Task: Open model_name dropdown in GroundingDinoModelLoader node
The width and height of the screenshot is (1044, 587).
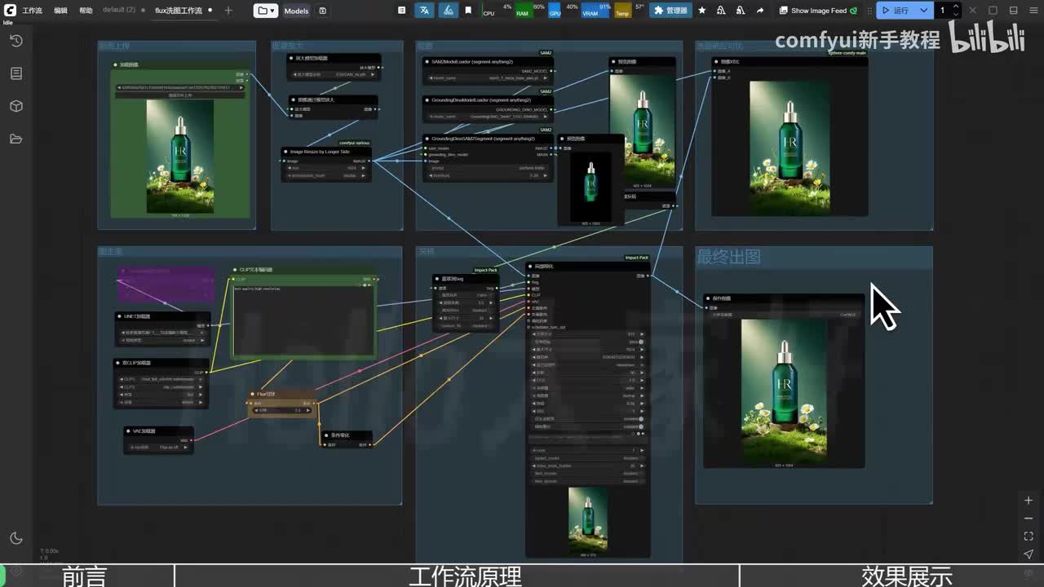Action: pyautogui.click(x=487, y=117)
